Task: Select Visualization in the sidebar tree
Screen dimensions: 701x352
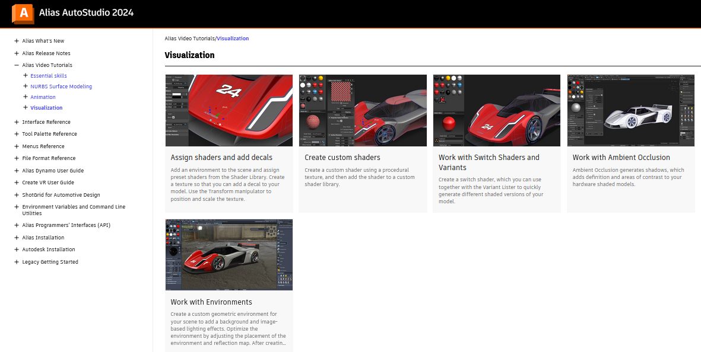Action: (x=46, y=107)
